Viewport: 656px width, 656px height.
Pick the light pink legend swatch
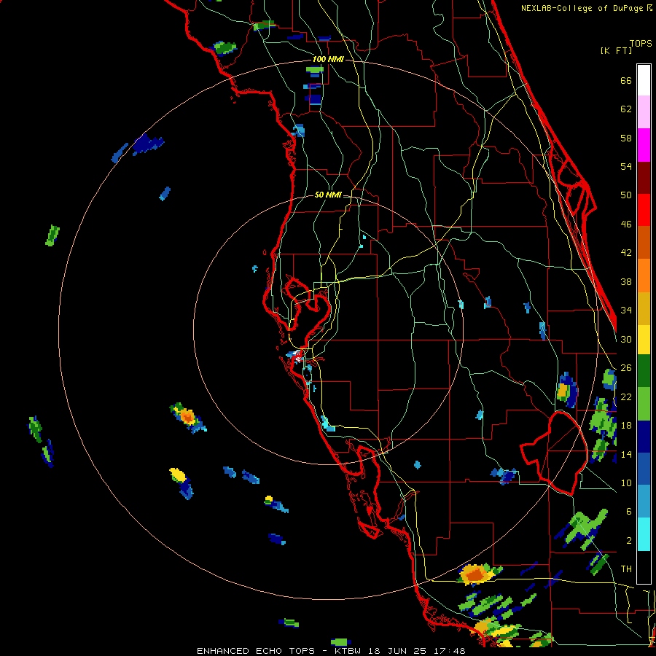point(644,112)
